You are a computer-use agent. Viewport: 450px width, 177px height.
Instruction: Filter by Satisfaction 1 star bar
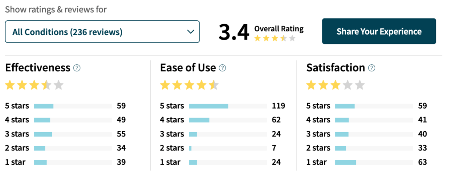coord(374,162)
